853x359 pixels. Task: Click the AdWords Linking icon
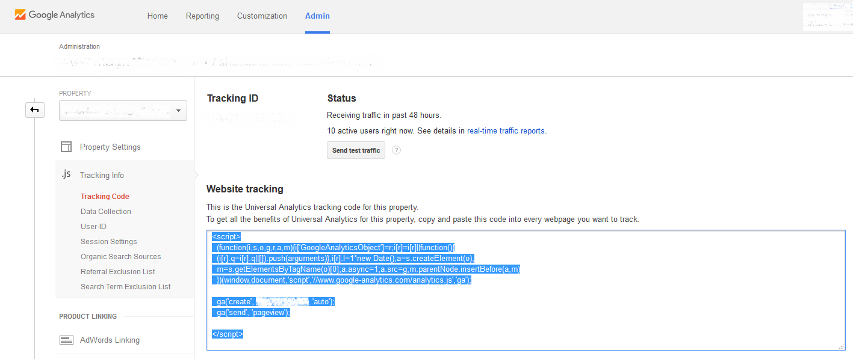pos(66,340)
